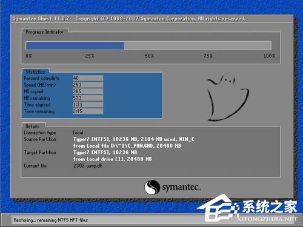The width and height of the screenshot is (303, 227).
Task: Click the Details group title
Action: [x=32, y=127]
